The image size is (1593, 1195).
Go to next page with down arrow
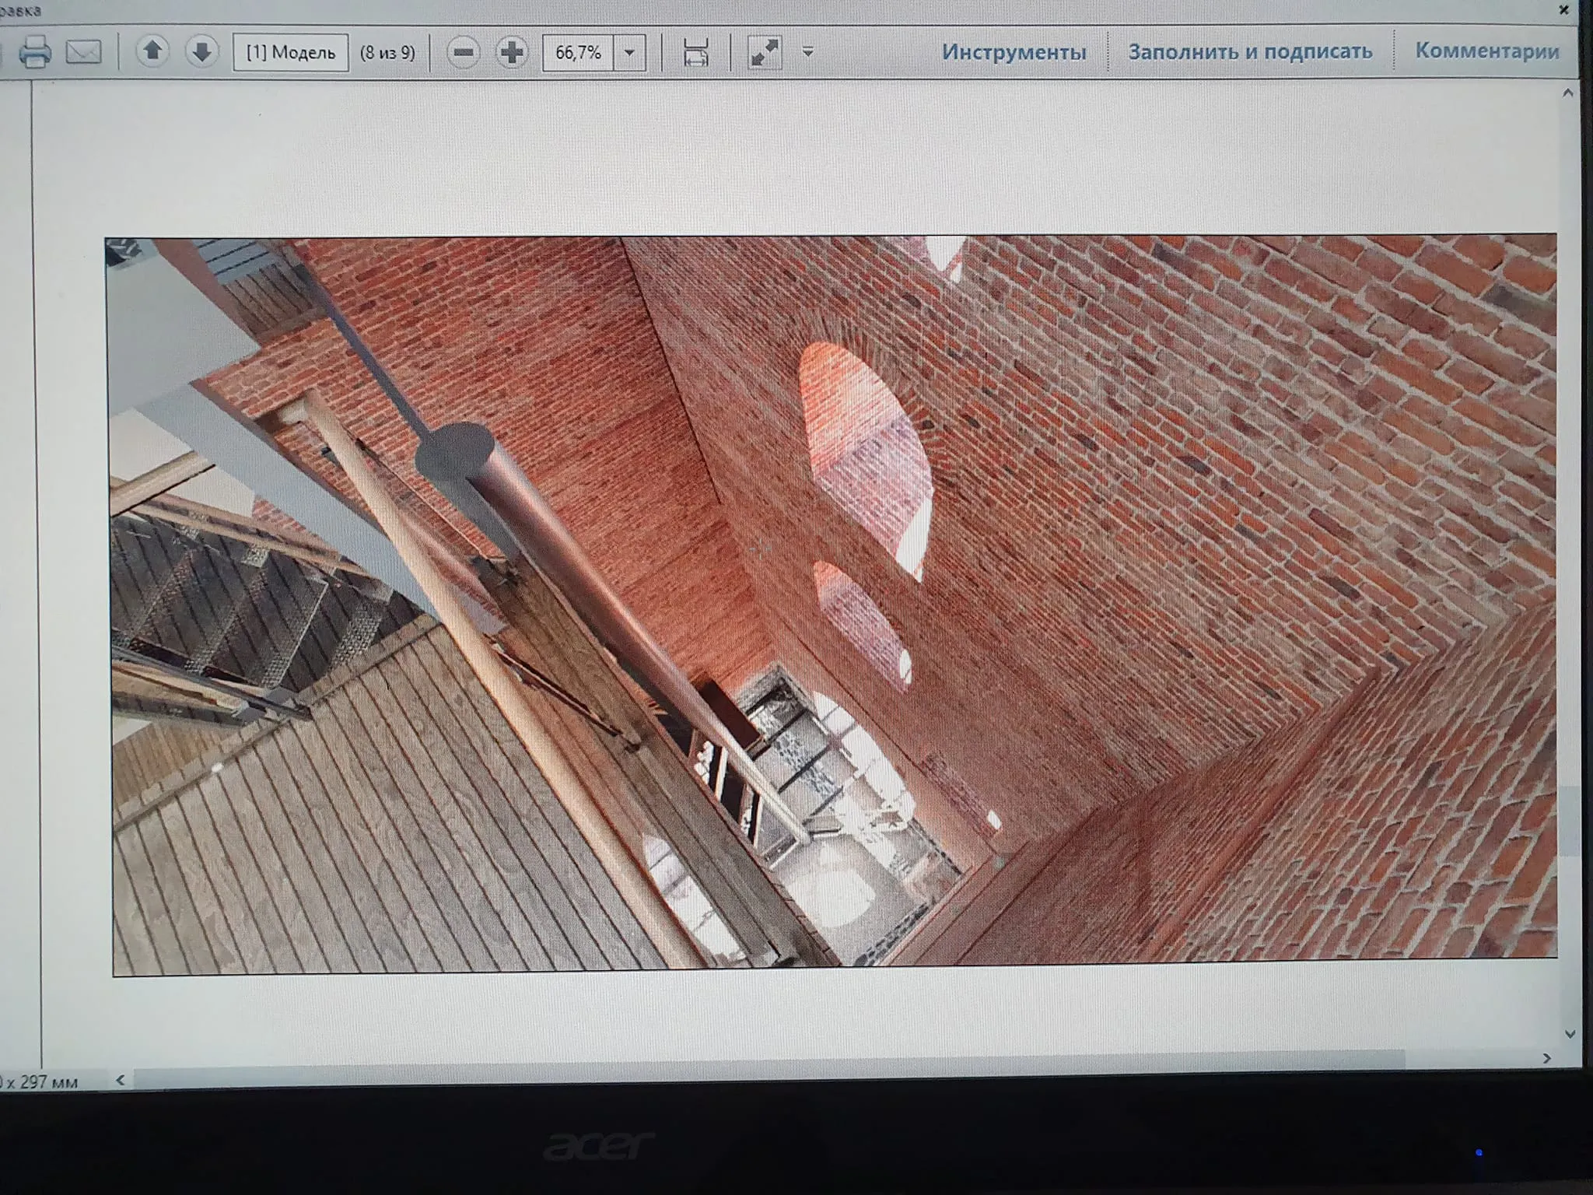201,52
